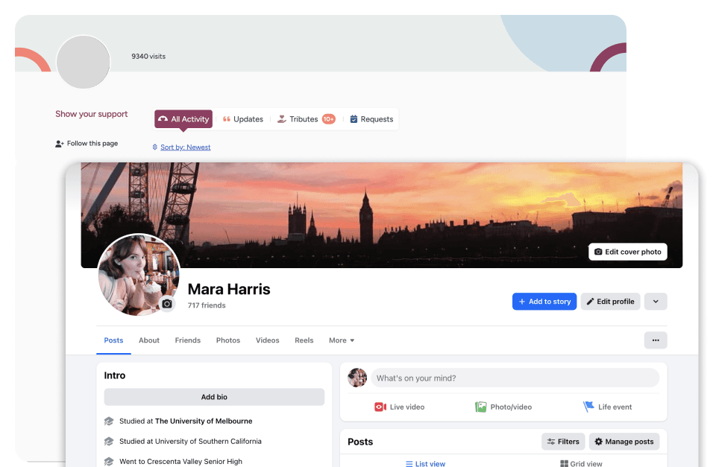Click small avatar beside post composer

pyautogui.click(x=357, y=378)
